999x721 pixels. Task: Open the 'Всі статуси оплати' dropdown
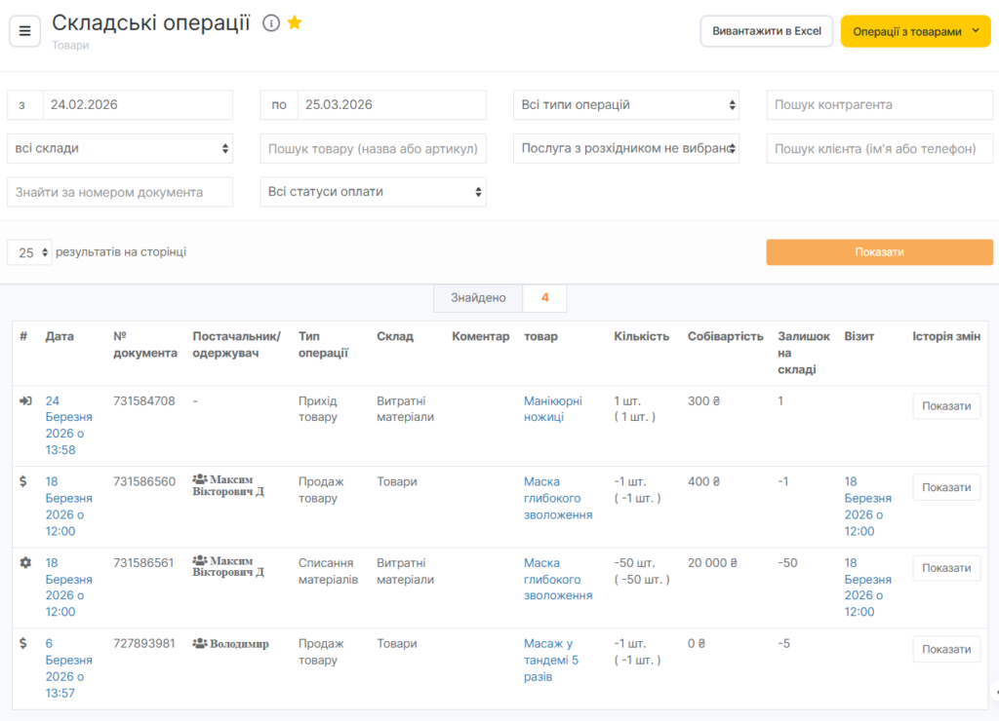373,192
